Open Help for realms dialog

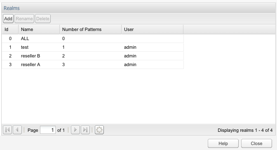point(223,143)
